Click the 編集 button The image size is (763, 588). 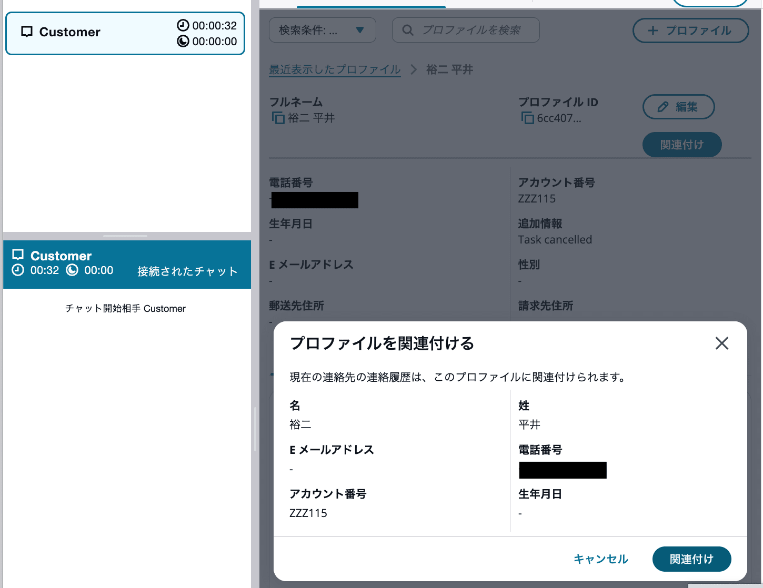coord(678,107)
